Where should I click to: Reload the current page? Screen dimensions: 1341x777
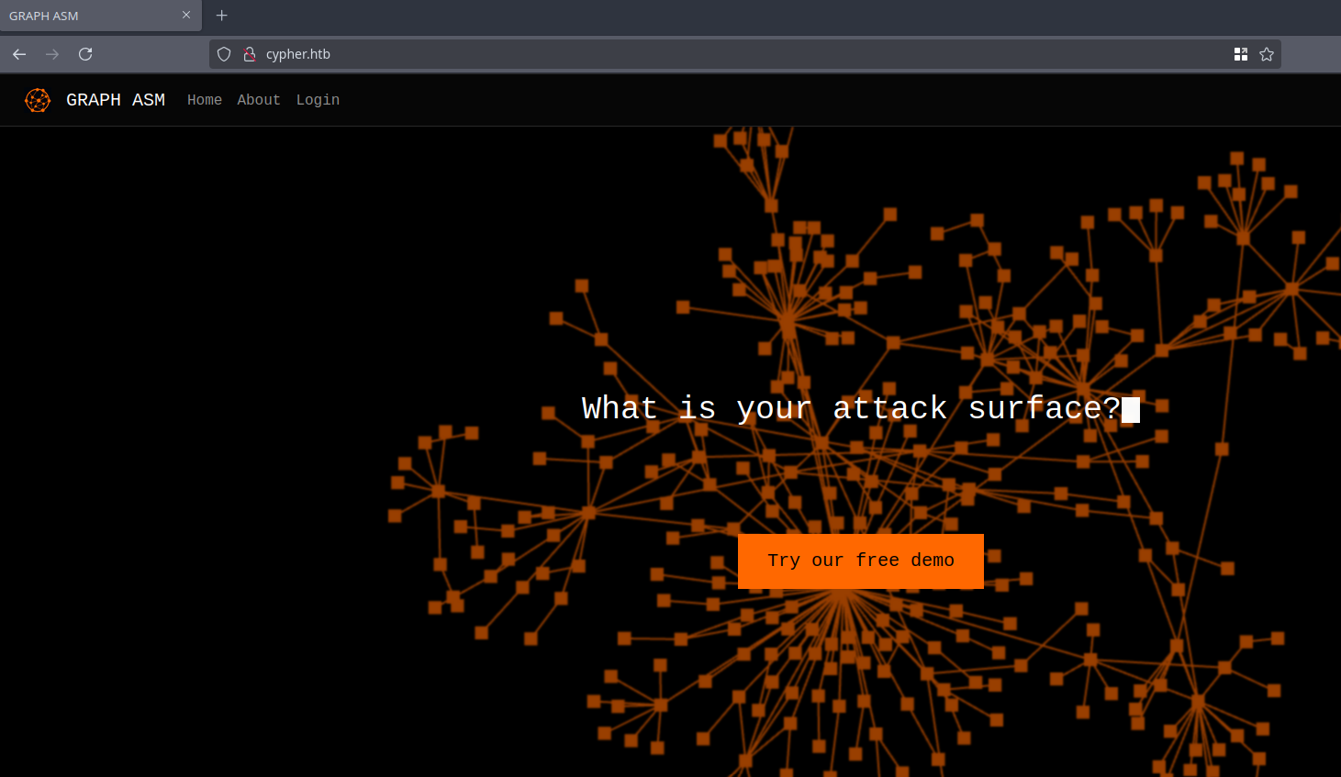click(85, 54)
